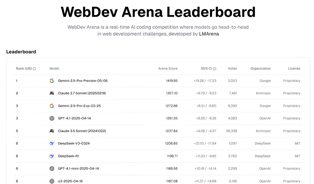Click the arena score 1419.95
This screenshot has width=314, height=184.
pyautogui.click(x=172, y=81)
